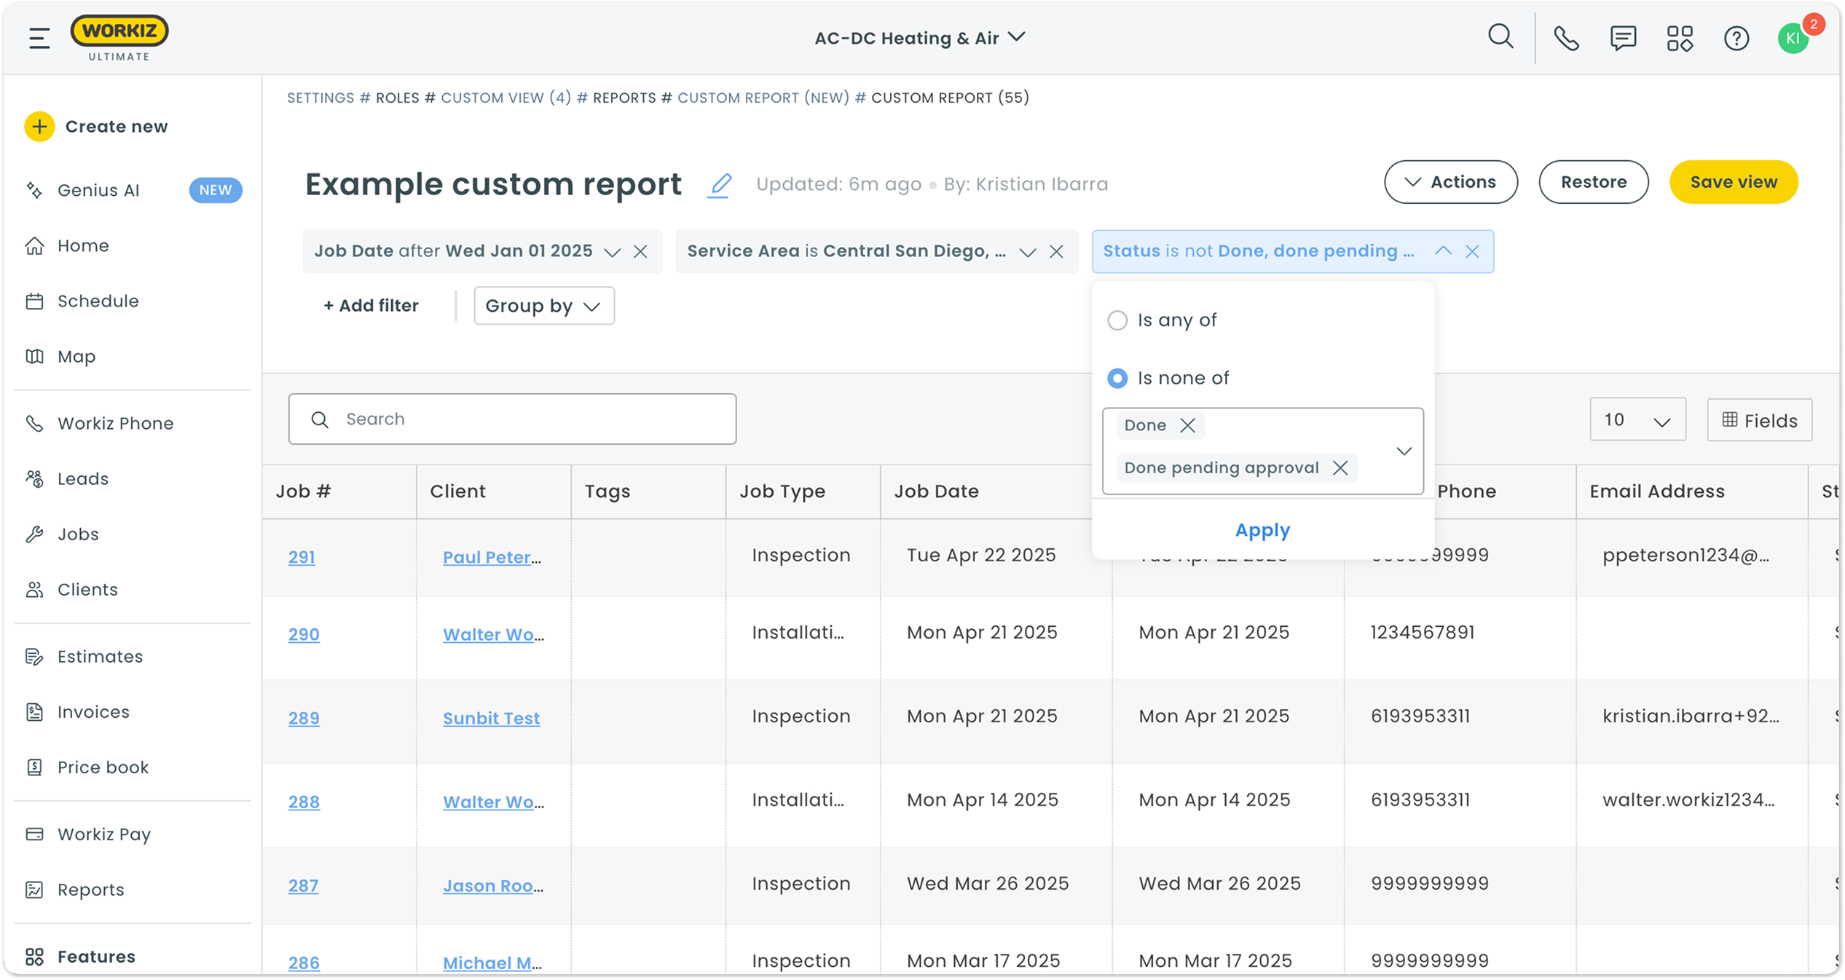Change rows per page dropdown showing 10
1845x980 pixels.
pos(1637,420)
